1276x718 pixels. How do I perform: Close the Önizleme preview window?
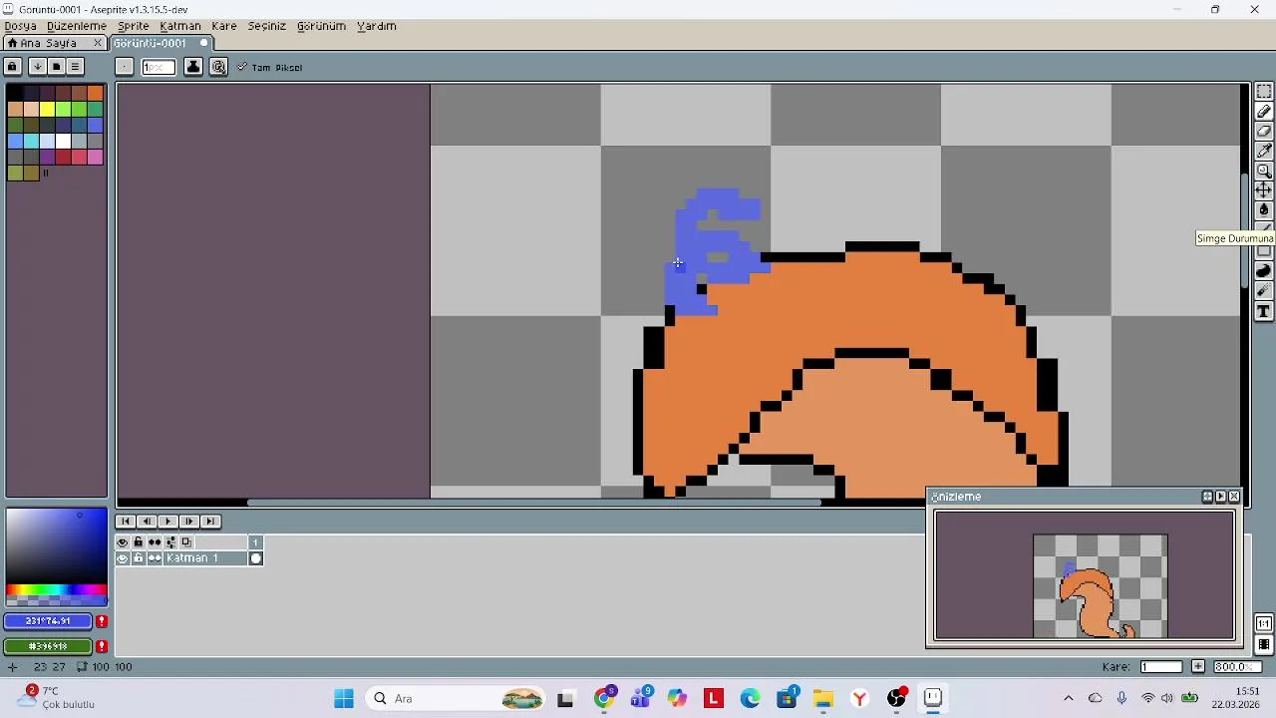[1234, 497]
